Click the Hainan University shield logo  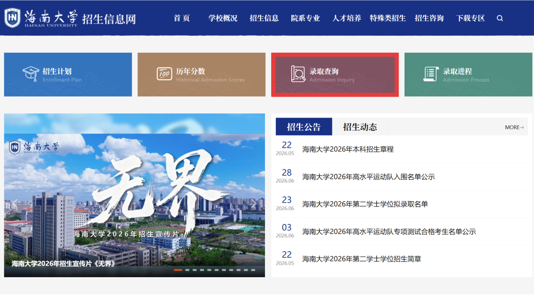click(12, 18)
